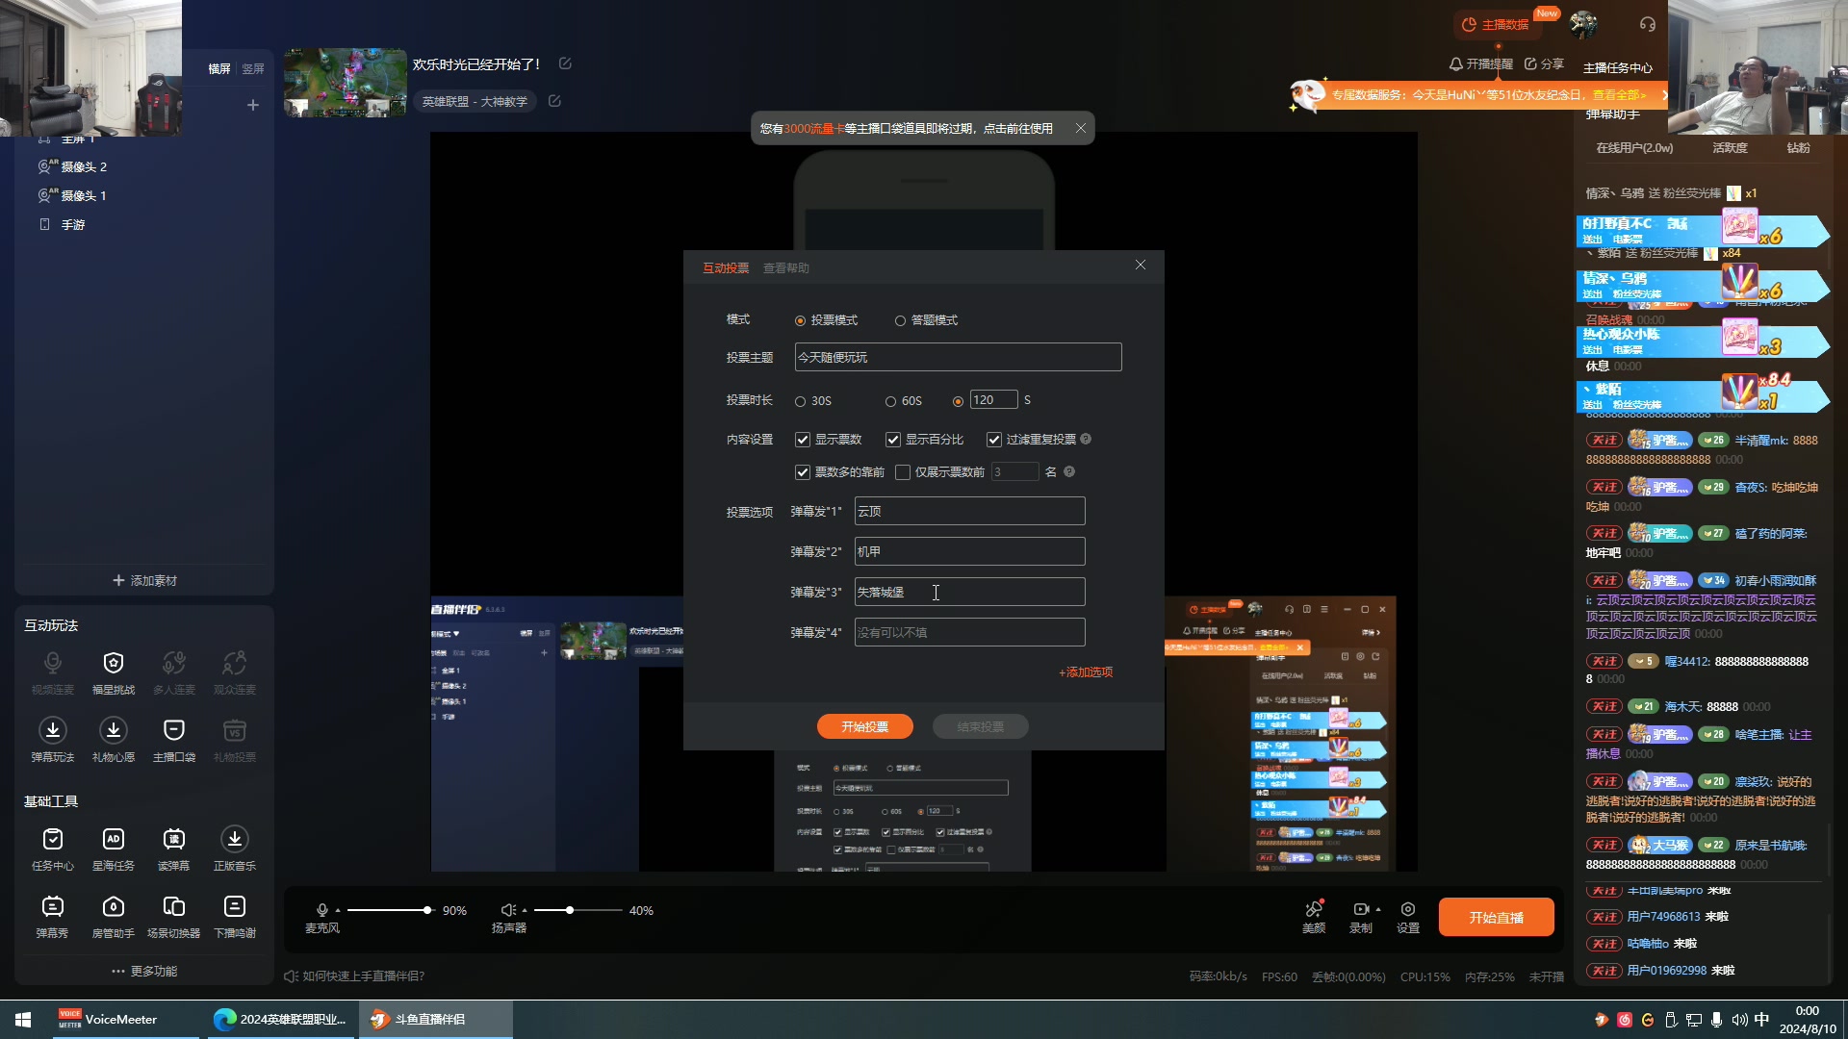Toggle 过滤重复投票 checkbox
Viewport: 1848px width, 1039px height.
coord(994,440)
